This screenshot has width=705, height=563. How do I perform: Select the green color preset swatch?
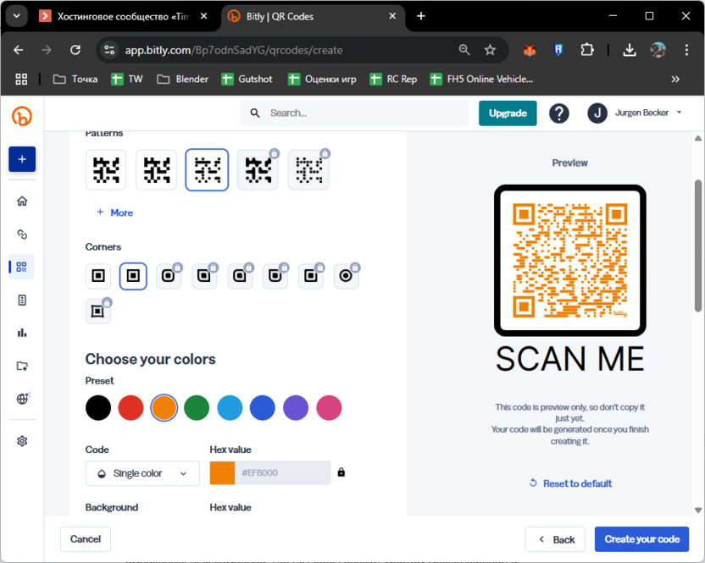click(197, 407)
